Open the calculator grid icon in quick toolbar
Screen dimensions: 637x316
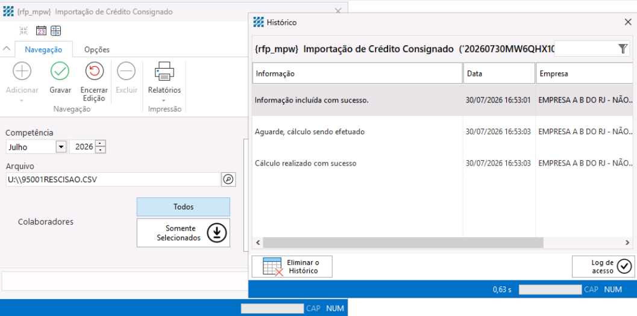(55, 31)
